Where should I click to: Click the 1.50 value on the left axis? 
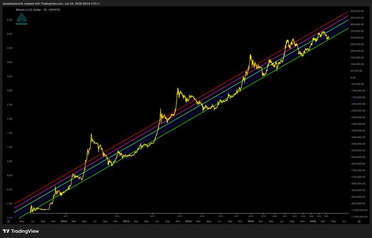click(9, 133)
